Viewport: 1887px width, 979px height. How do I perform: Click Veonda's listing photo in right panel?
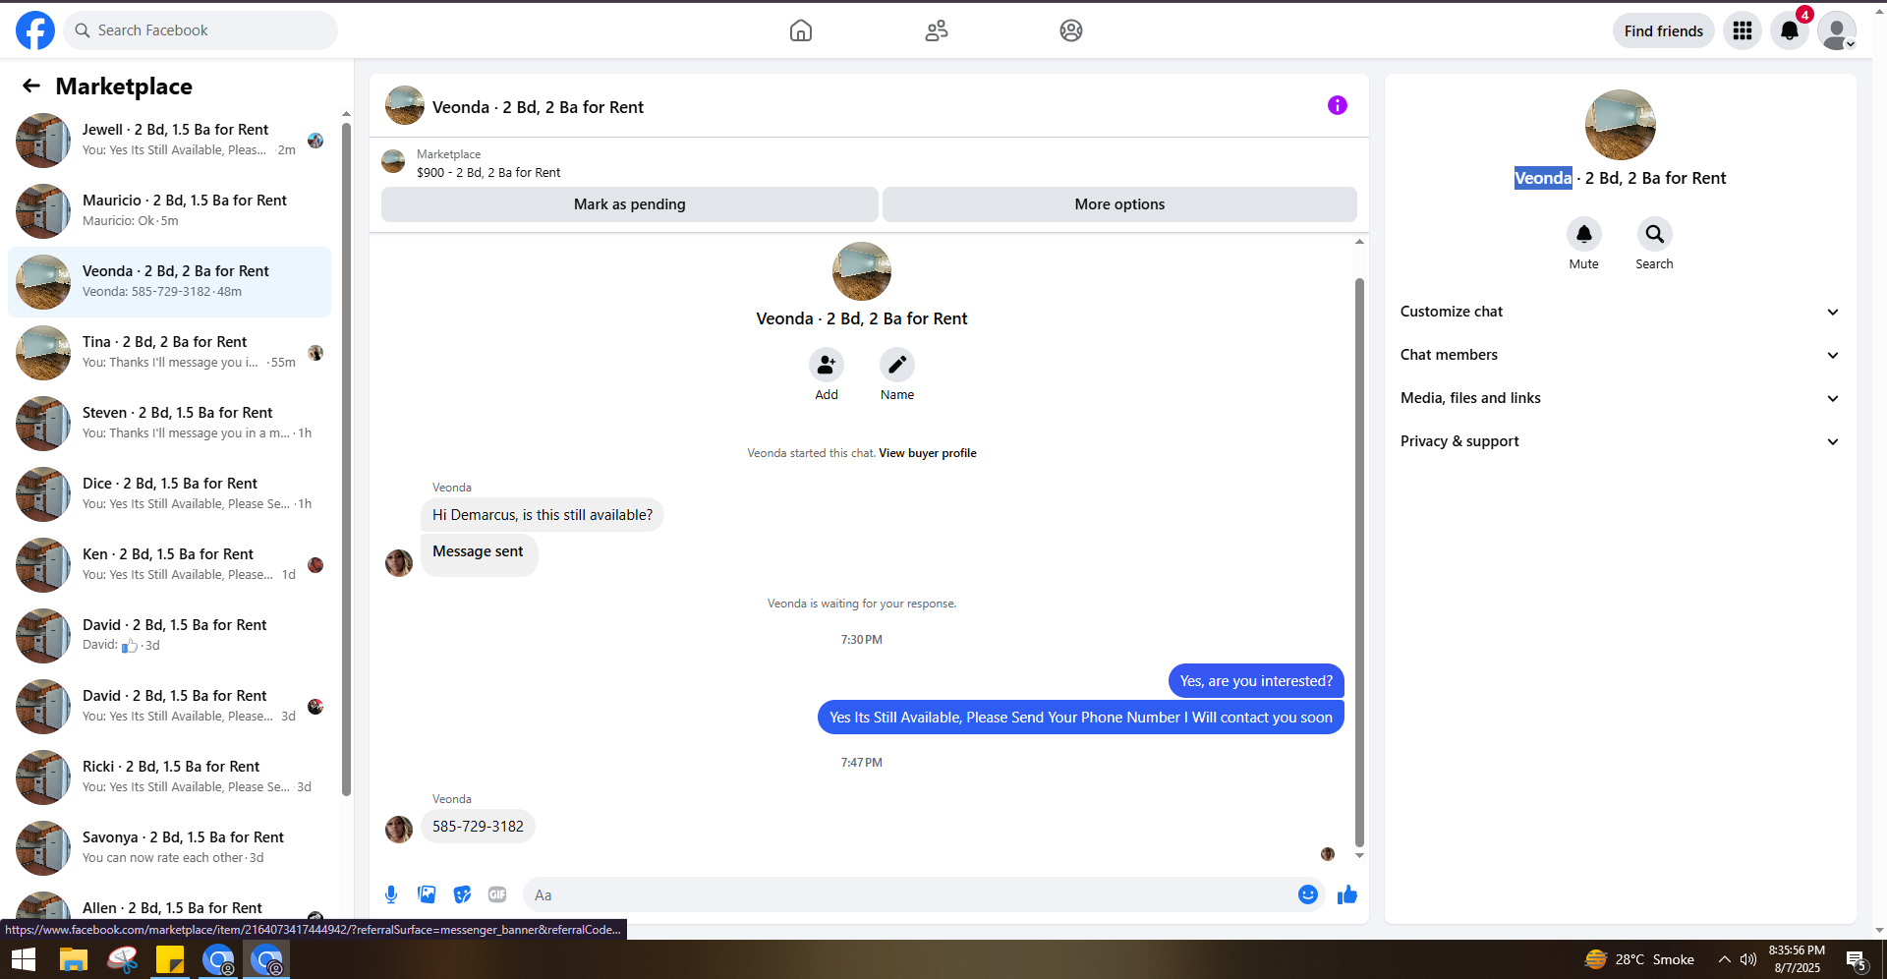click(x=1621, y=125)
